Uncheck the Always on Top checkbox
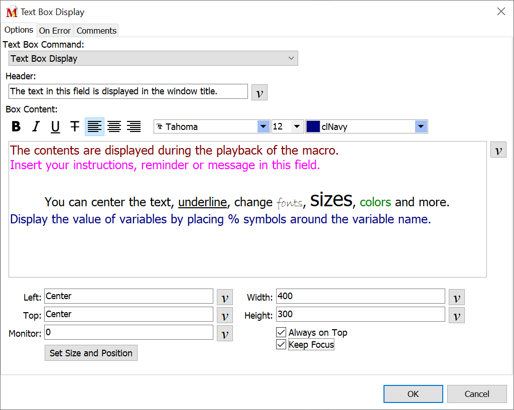This screenshot has width=514, height=410. point(281,333)
